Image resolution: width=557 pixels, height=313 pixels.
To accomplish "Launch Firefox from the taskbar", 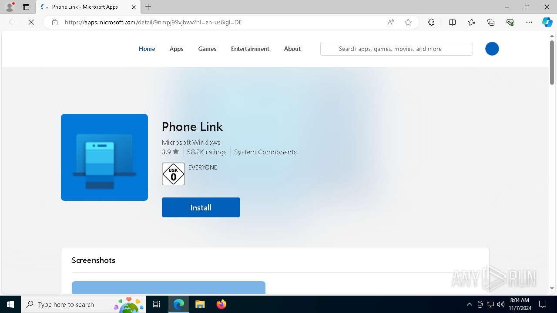I will [221, 304].
